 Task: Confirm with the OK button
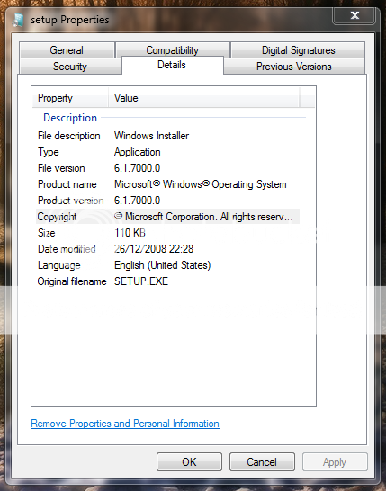click(189, 462)
